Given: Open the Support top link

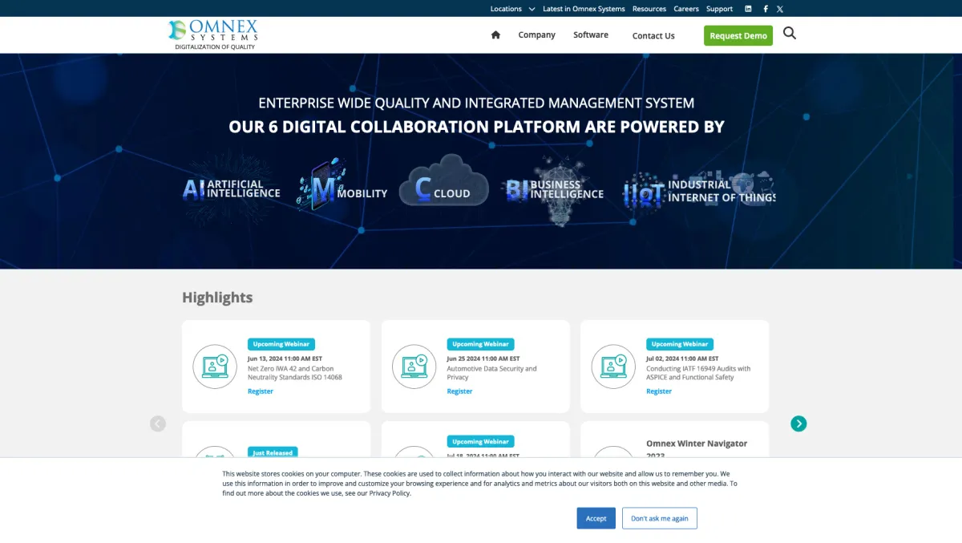Looking at the screenshot, I should click(x=720, y=9).
